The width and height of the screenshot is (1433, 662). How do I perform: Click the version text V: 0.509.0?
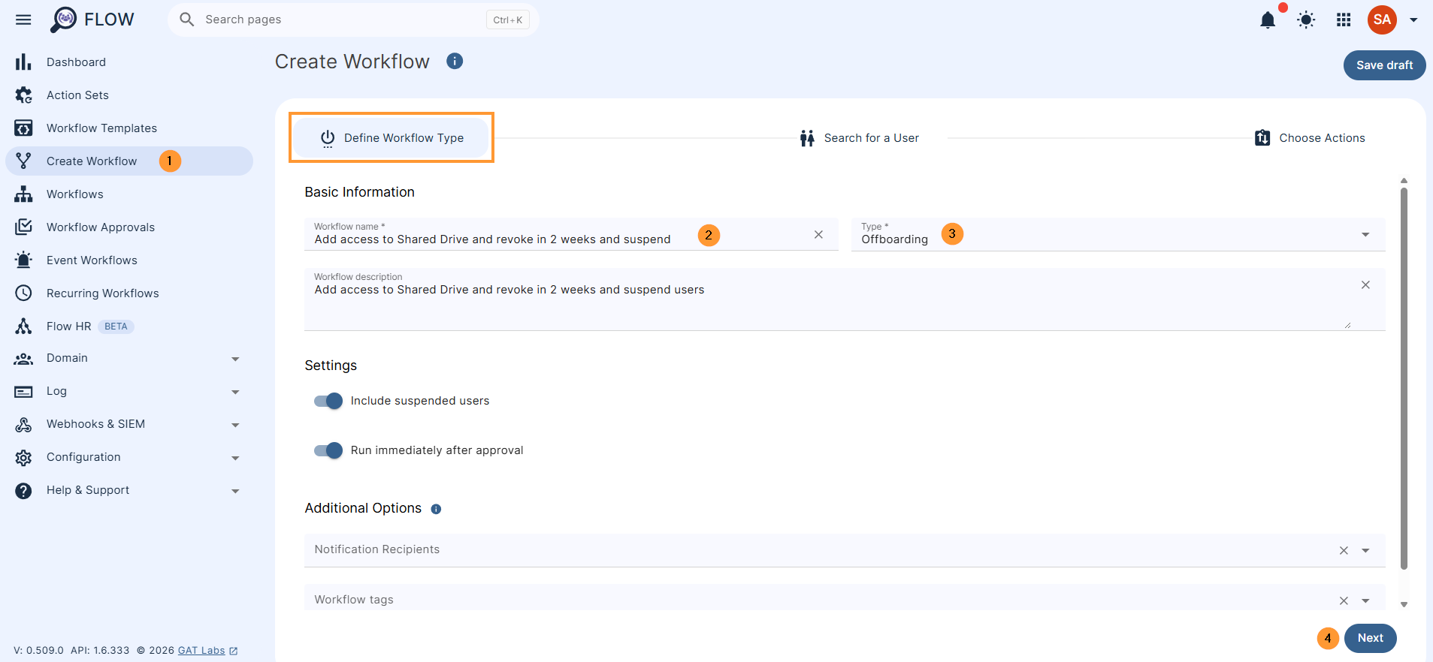pyautogui.click(x=38, y=651)
